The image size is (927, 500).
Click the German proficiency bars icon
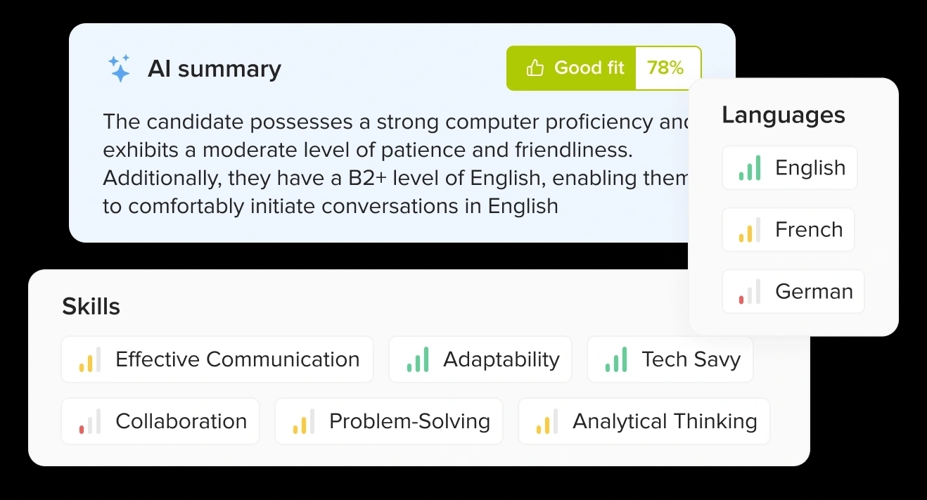click(750, 292)
